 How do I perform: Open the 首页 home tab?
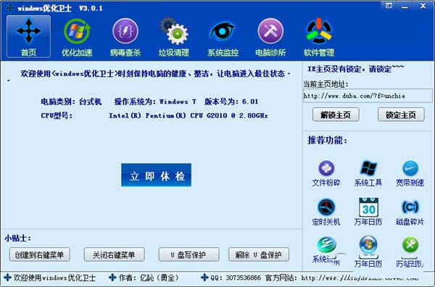click(x=28, y=36)
